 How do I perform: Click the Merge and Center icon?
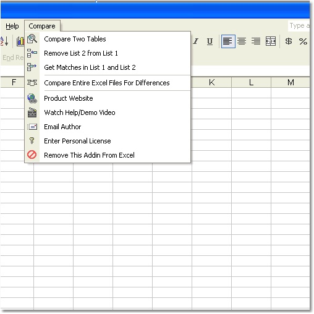click(271, 41)
